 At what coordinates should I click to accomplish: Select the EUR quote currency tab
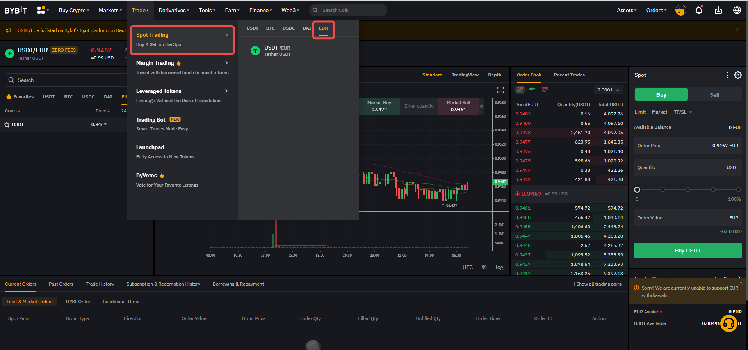click(x=323, y=28)
